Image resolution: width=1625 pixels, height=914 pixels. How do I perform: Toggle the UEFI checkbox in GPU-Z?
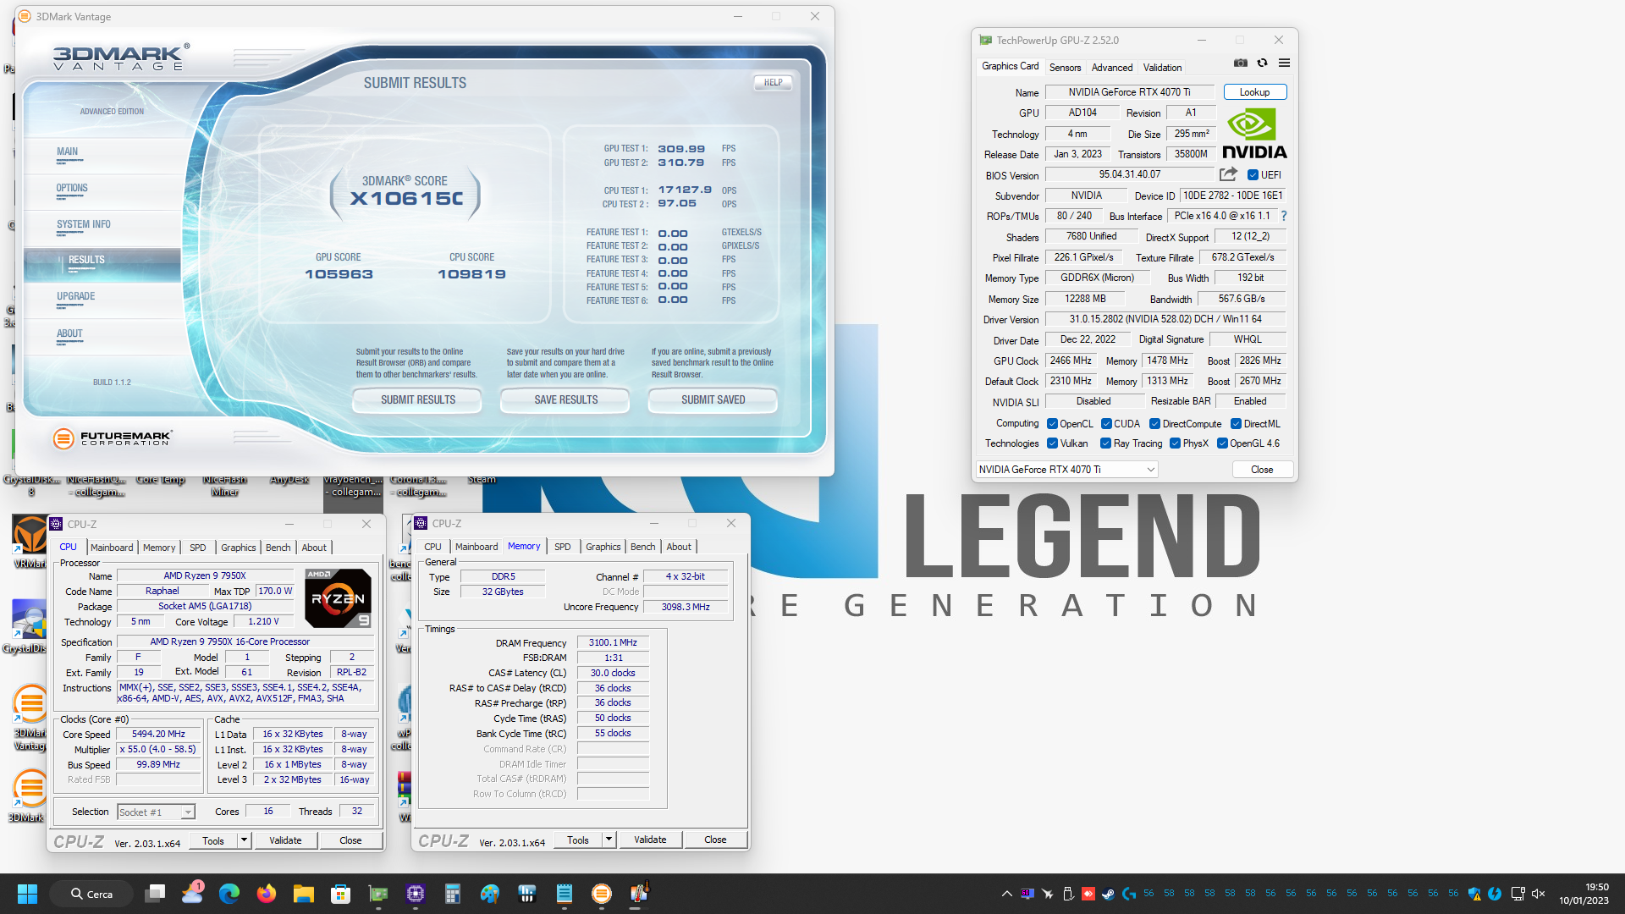(1253, 175)
